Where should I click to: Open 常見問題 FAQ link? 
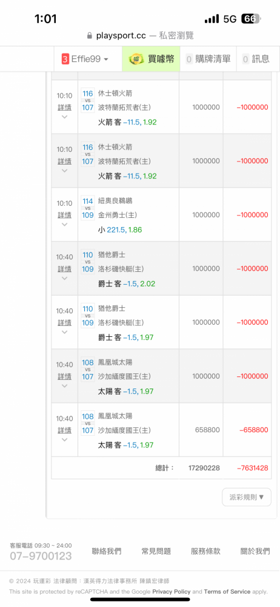point(156,551)
